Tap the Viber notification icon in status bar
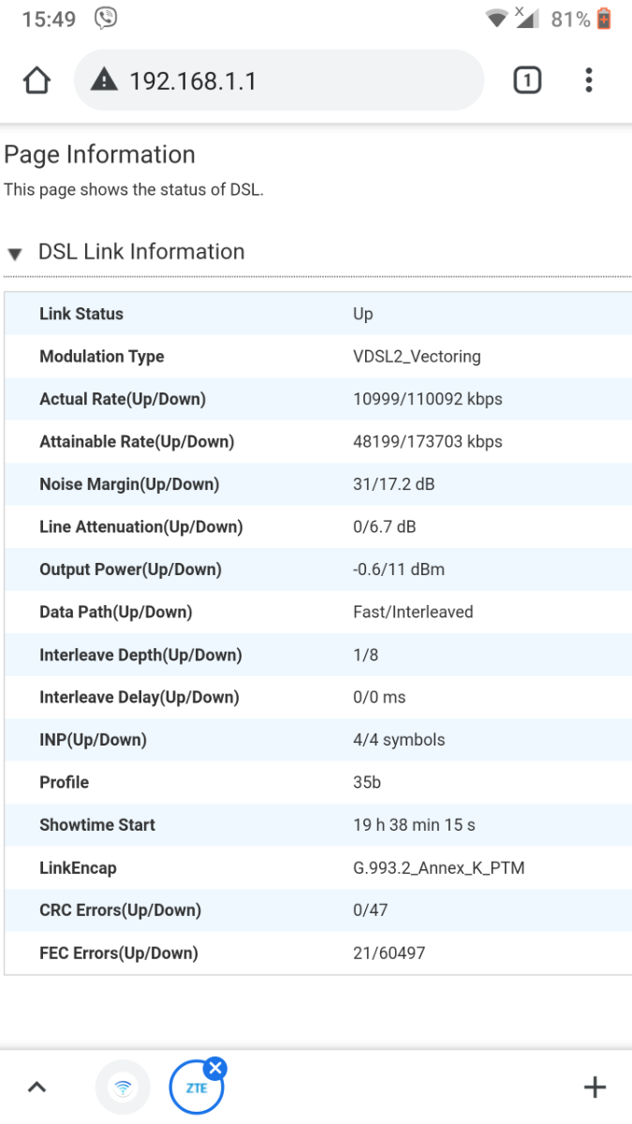This screenshot has height=1124, width=632. click(106, 18)
